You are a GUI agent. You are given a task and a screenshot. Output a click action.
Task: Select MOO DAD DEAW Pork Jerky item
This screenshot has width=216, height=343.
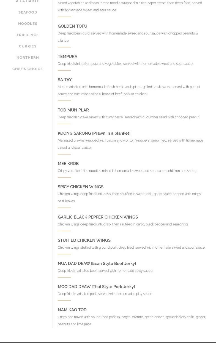click(96, 287)
